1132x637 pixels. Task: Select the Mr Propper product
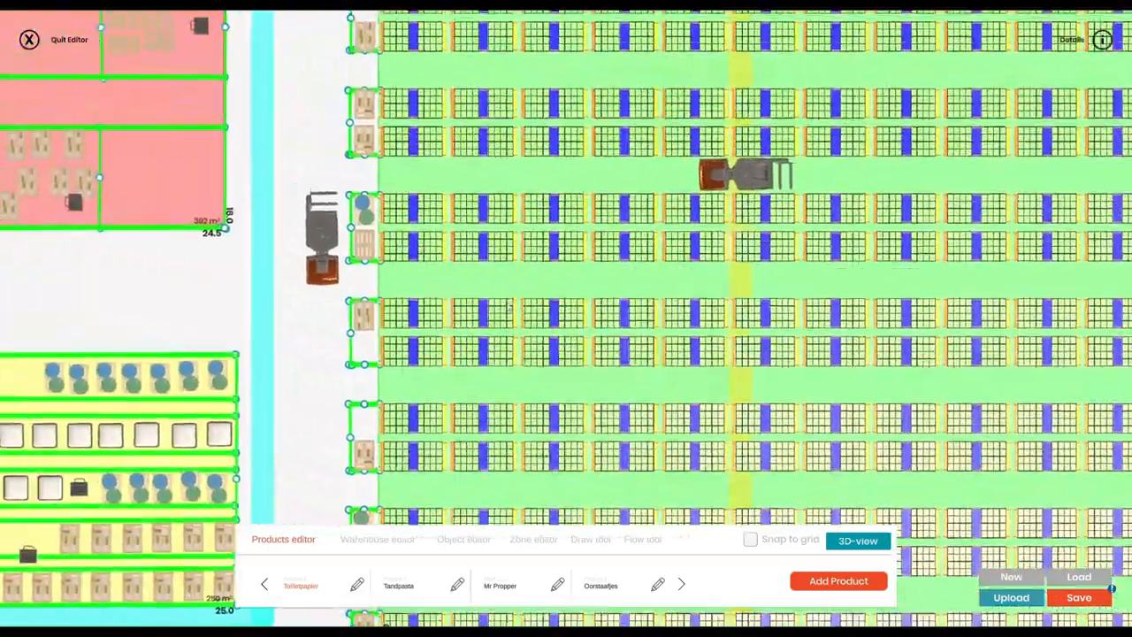(500, 586)
